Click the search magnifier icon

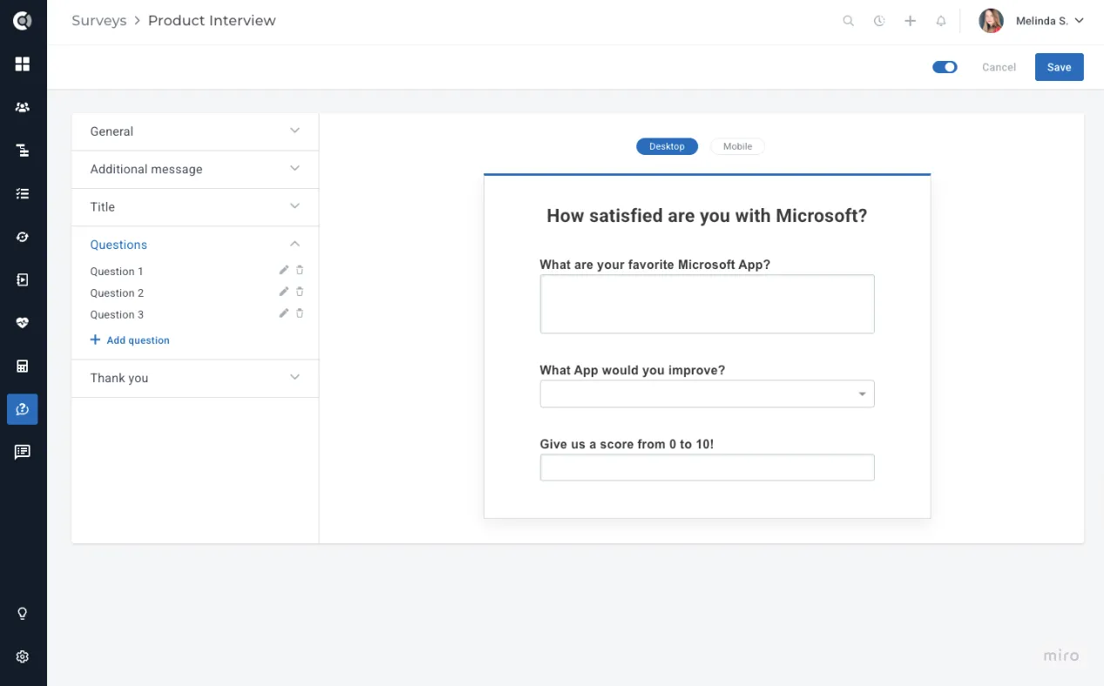(848, 21)
